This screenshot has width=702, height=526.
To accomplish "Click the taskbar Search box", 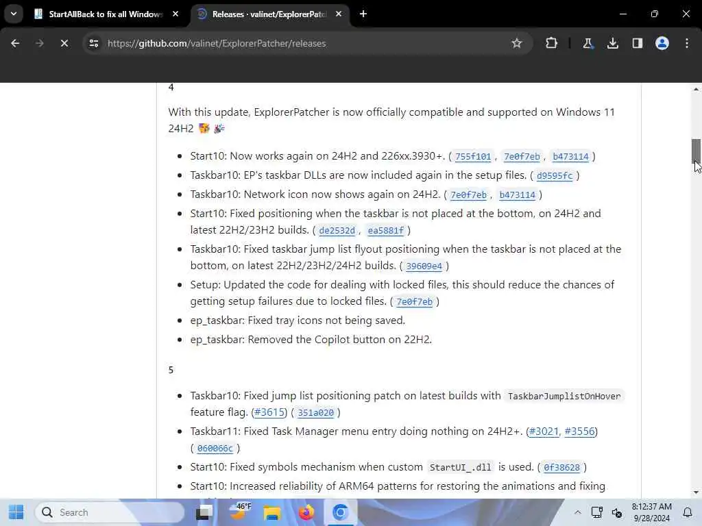I will pos(110,512).
